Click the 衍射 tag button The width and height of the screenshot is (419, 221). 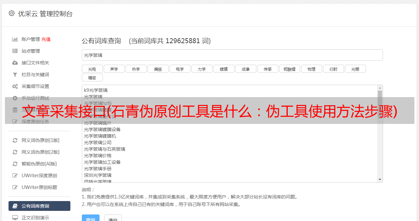coord(334,69)
